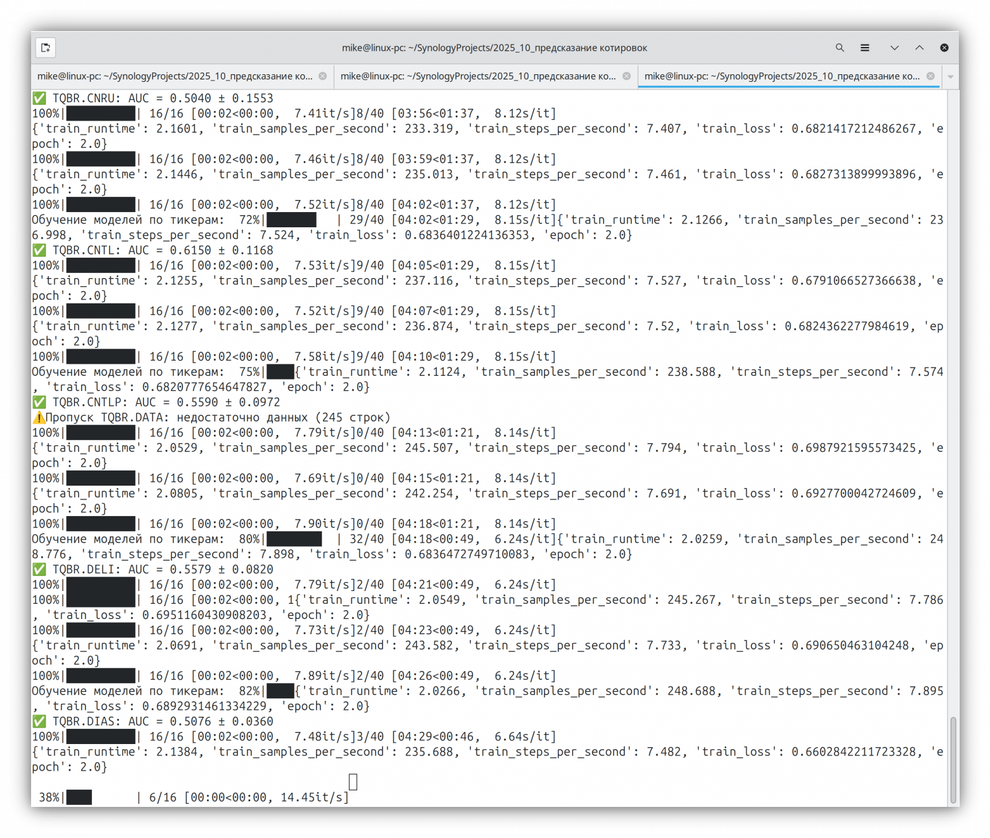Open the hamburger main menu
The width and height of the screenshot is (990, 838).
point(864,48)
